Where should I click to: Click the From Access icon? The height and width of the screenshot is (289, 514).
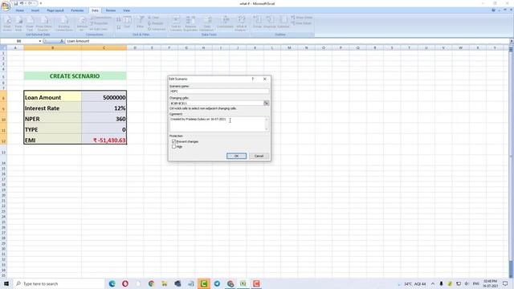pyautogui.click(x=7, y=23)
